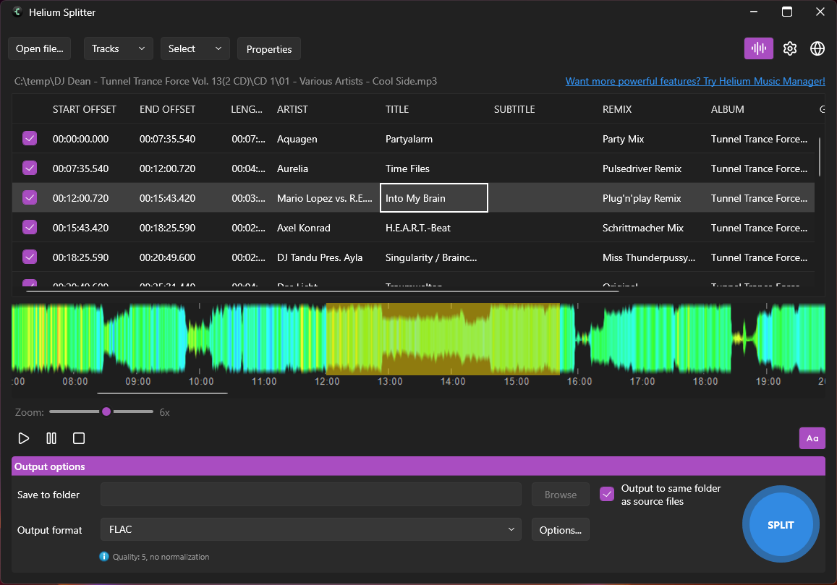Uncheck the Into My Brain track checkbox
Screen dimensions: 837x585
coord(30,198)
